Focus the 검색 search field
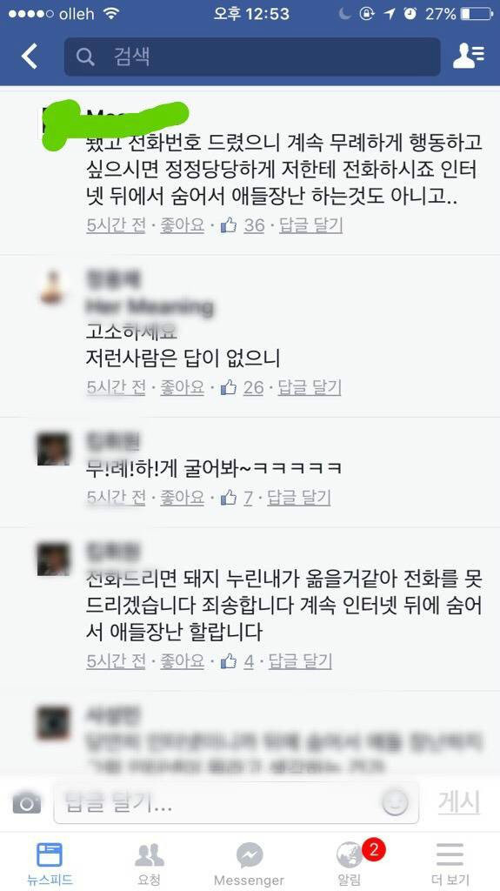The height and width of the screenshot is (891, 500). [252, 57]
